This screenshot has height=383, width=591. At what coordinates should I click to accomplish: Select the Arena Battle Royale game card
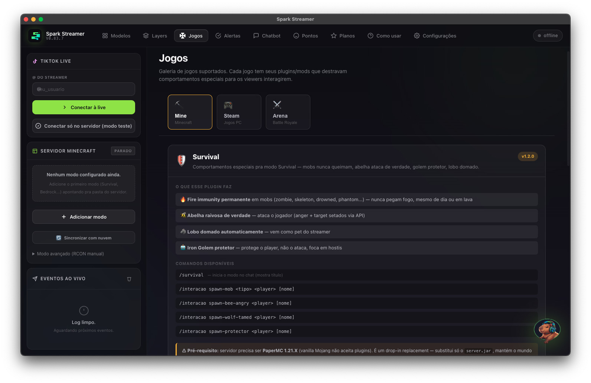(x=288, y=112)
